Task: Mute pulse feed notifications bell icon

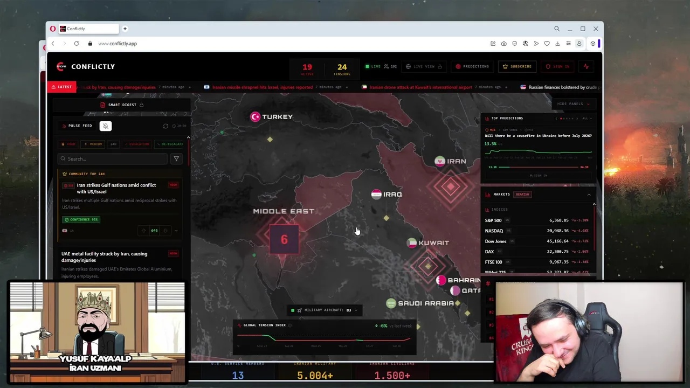Action: click(x=106, y=126)
